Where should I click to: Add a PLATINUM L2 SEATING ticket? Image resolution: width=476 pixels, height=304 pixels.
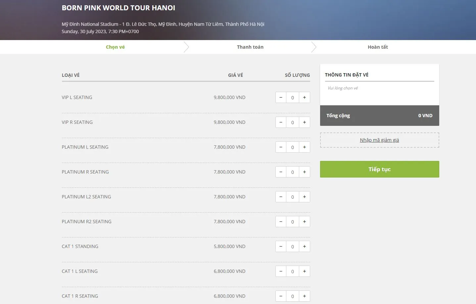click(x=305, y=197)
